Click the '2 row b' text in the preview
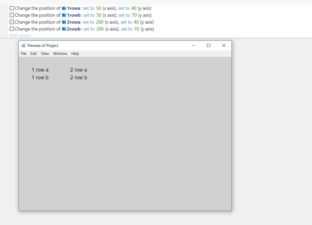 79,77
